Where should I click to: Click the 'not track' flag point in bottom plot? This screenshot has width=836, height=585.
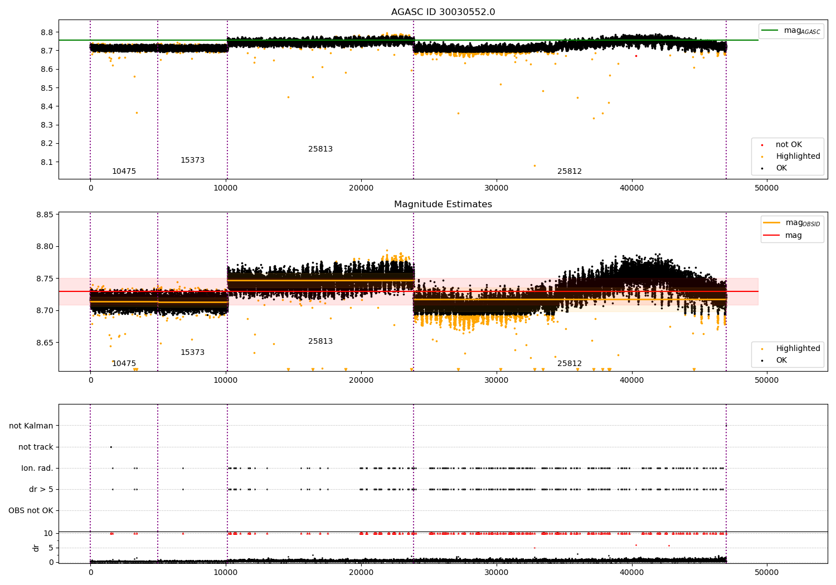(111, 447)
